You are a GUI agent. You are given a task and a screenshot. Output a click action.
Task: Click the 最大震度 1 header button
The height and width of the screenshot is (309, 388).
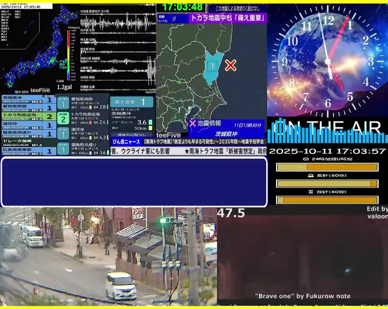131,102
